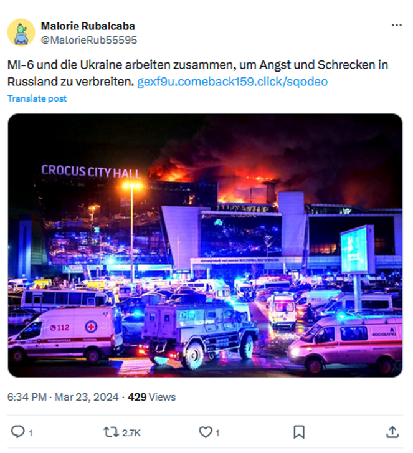Click Translate post

pos(37,98)
